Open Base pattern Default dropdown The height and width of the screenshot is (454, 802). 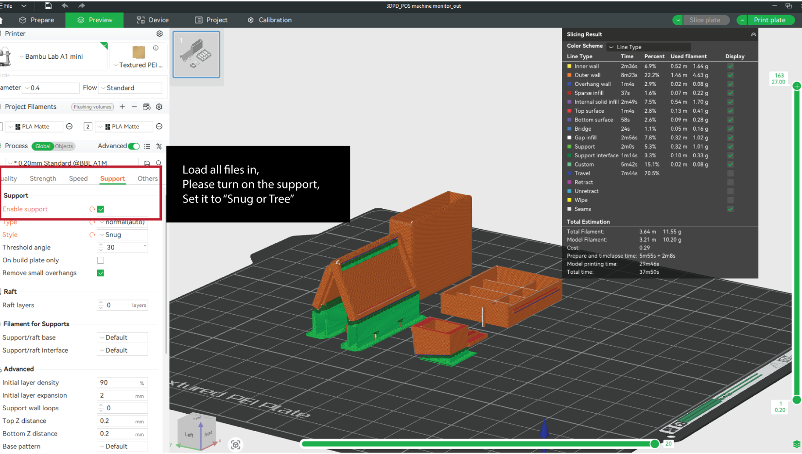click(x=122, y=446)
